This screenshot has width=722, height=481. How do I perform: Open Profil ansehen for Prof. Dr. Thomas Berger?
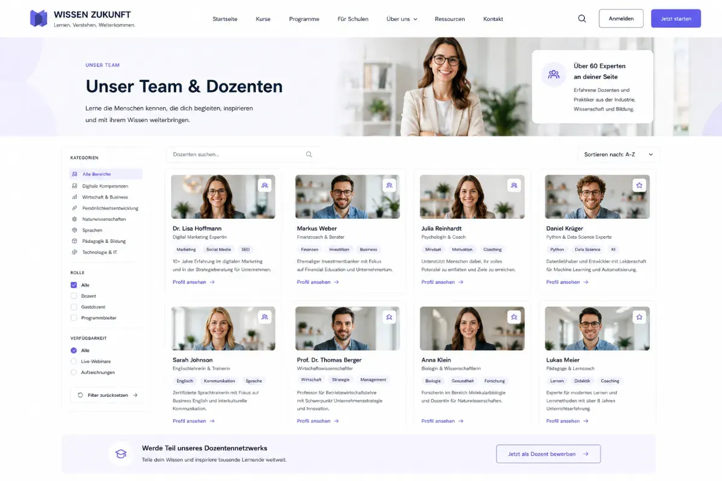tap(318, 421)
